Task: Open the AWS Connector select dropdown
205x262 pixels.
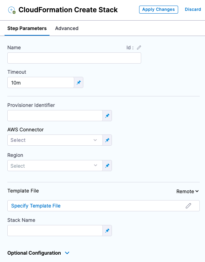Action: pyautogui.click(x=55, y=140)
